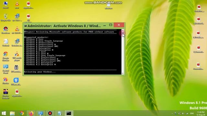Click the console scrollbar down arrow
The image size is (207, 116).
(x=123, y=73)
